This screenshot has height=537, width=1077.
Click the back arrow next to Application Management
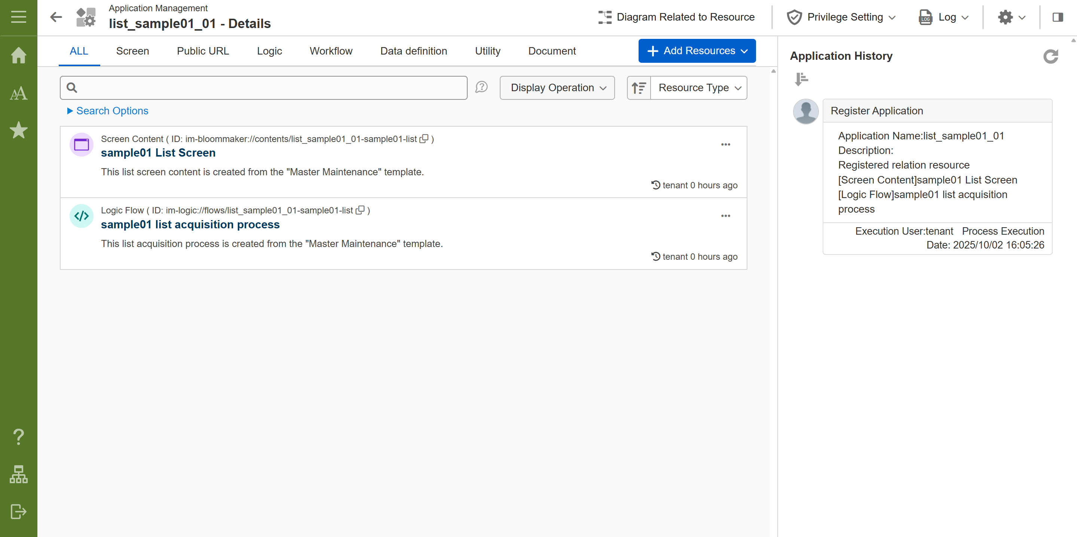click(56, 17)
